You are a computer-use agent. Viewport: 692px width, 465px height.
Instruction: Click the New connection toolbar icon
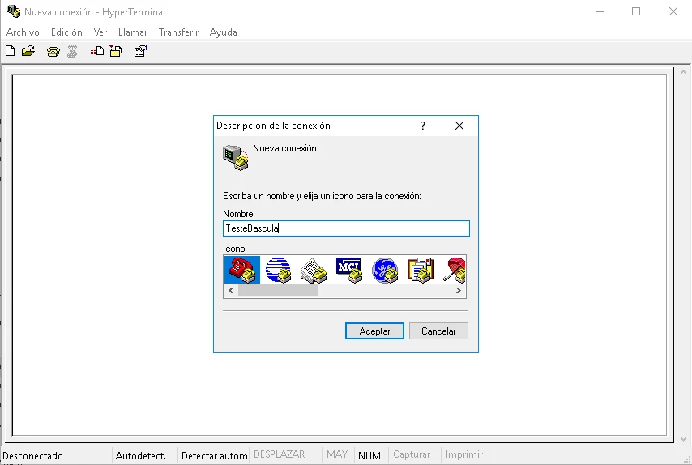tap(11, 51)
